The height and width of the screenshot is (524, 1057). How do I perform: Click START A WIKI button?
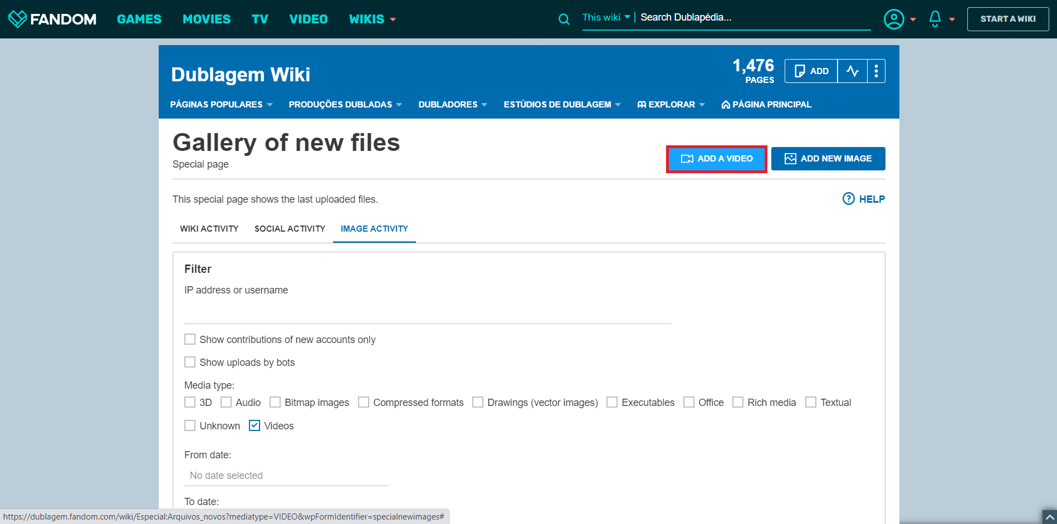1008,19
